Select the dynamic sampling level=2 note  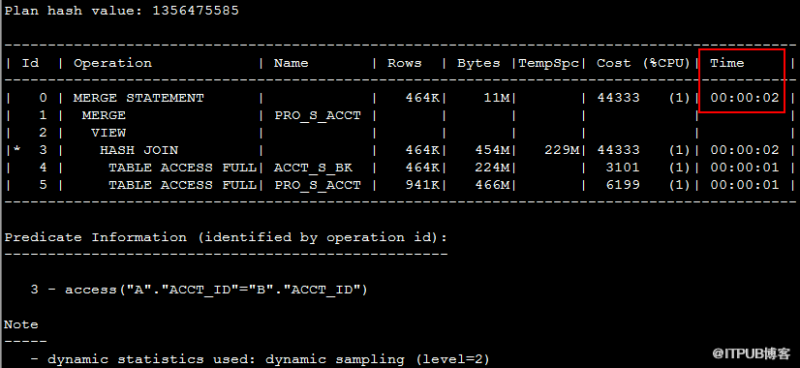261,359
